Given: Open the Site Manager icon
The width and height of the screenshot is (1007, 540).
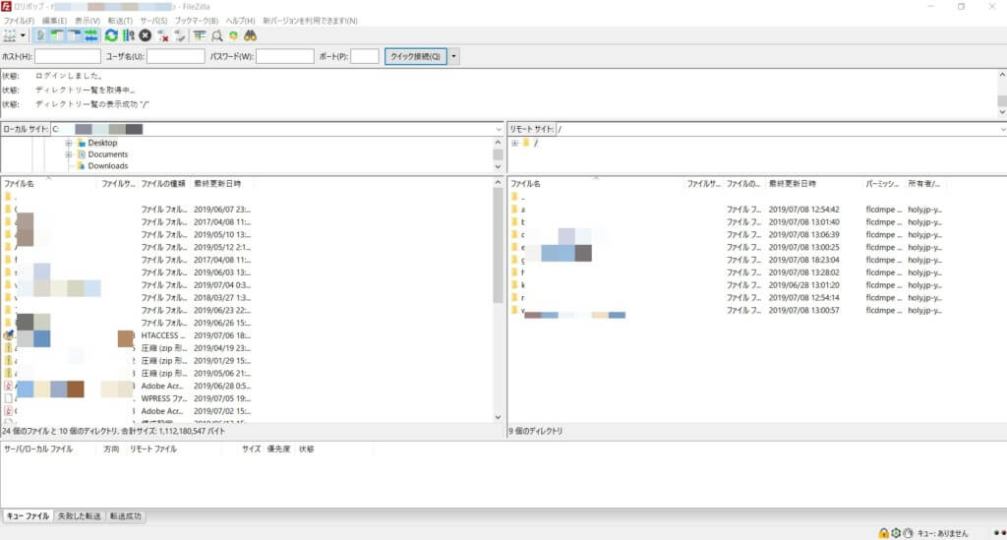Looking at the screenshot, I should tap(10, 35).
